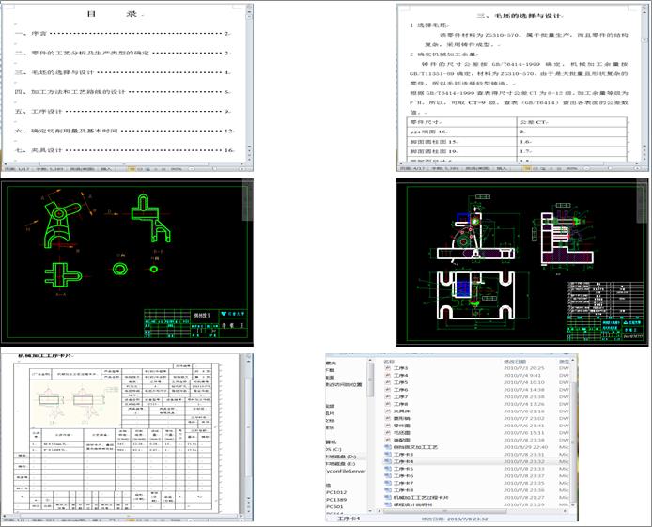Viewport: 652px width, 527px height.
Task: Open the fixture assembly CAD drawing thumbnail
Action: click(521, 263)
